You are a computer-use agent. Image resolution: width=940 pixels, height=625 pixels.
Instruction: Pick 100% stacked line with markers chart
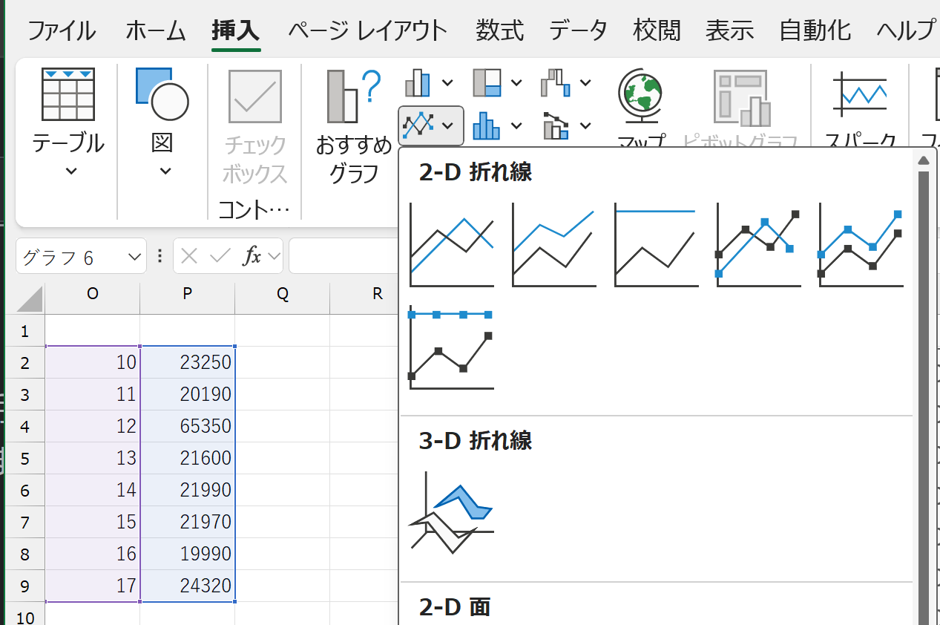(451, 347)
